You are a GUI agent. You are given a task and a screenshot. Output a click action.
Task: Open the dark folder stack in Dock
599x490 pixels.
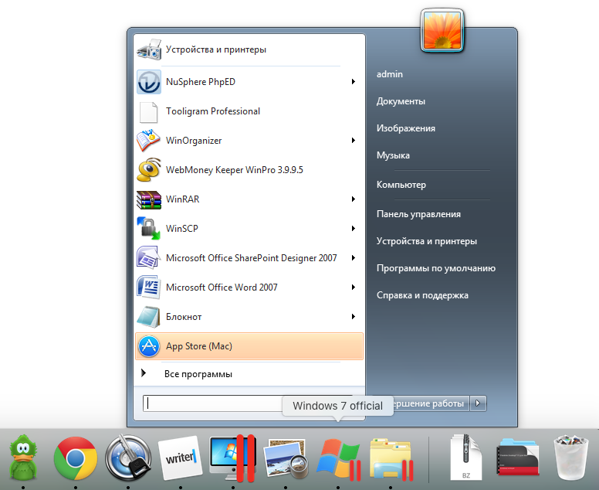pyautogui.click(x=518, y=457)
